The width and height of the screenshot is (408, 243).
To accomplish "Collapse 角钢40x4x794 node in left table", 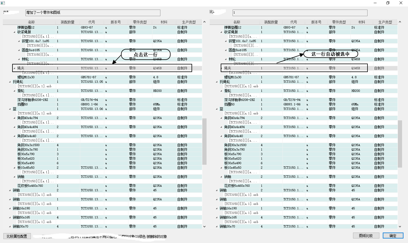I will coord(15,118).
